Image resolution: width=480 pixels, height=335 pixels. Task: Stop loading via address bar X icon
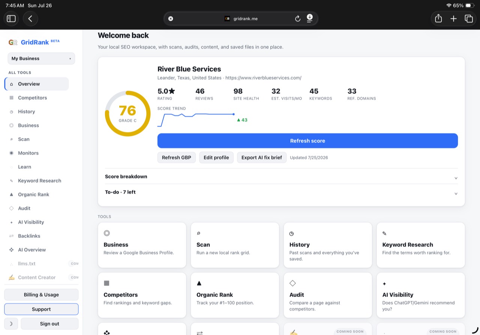171,18
